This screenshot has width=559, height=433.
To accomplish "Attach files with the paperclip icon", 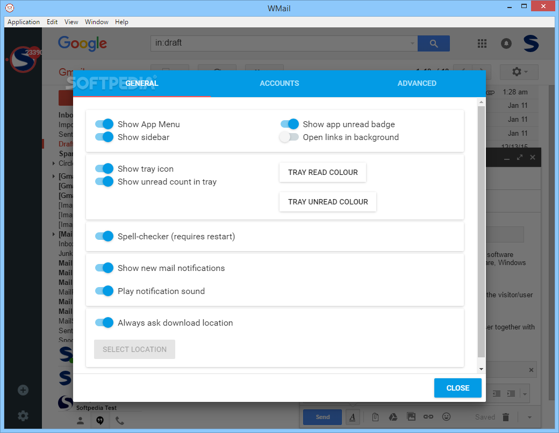I will coord(375,417).
